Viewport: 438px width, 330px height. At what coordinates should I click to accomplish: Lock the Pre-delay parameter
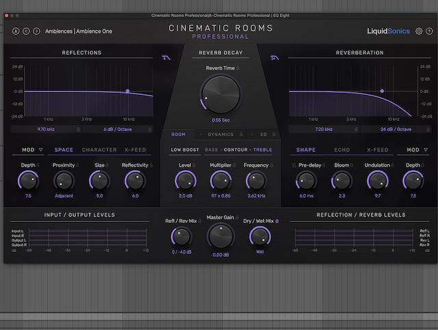324,165
